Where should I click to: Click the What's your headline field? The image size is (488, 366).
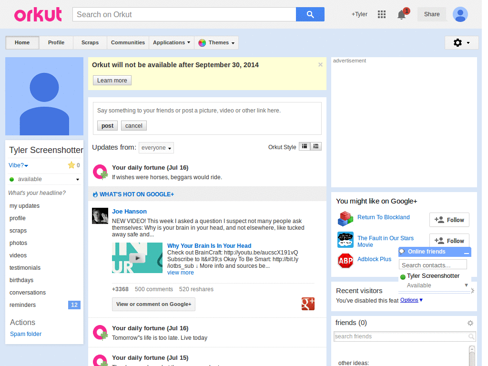(37, 193)
